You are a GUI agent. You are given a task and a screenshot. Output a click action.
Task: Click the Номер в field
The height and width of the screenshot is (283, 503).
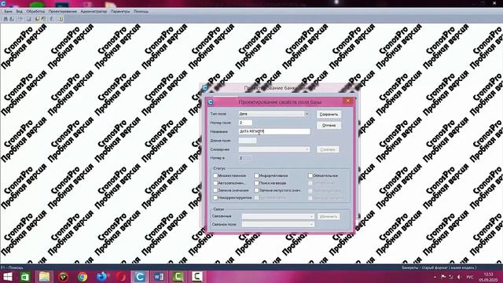pos(245,158)
